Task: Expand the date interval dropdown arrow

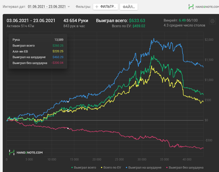Action: coord(69,7)
